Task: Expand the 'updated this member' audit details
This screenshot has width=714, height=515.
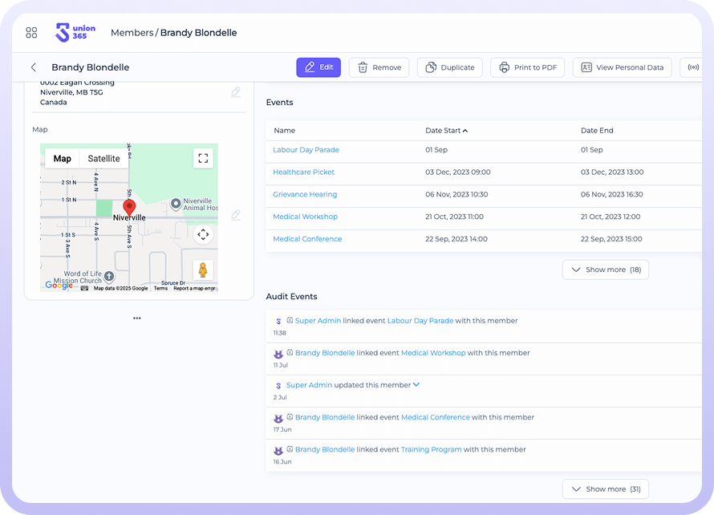Action: point(416,385)
